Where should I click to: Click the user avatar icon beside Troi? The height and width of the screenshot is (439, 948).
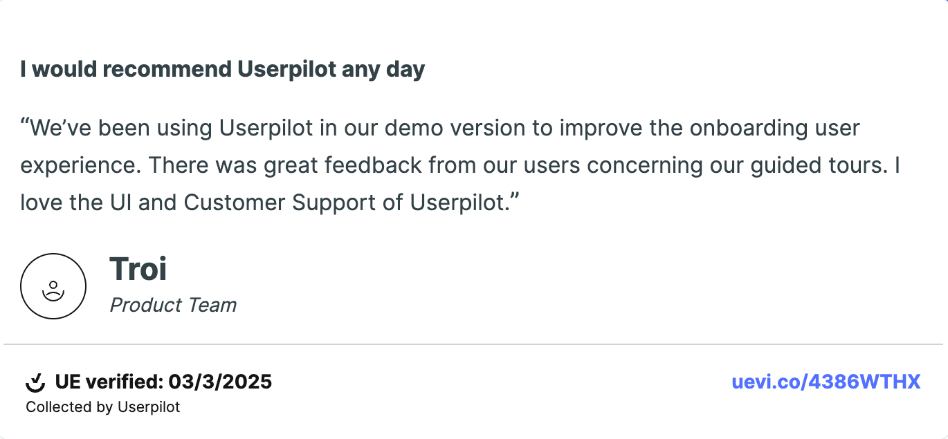[x=53, y=286]
